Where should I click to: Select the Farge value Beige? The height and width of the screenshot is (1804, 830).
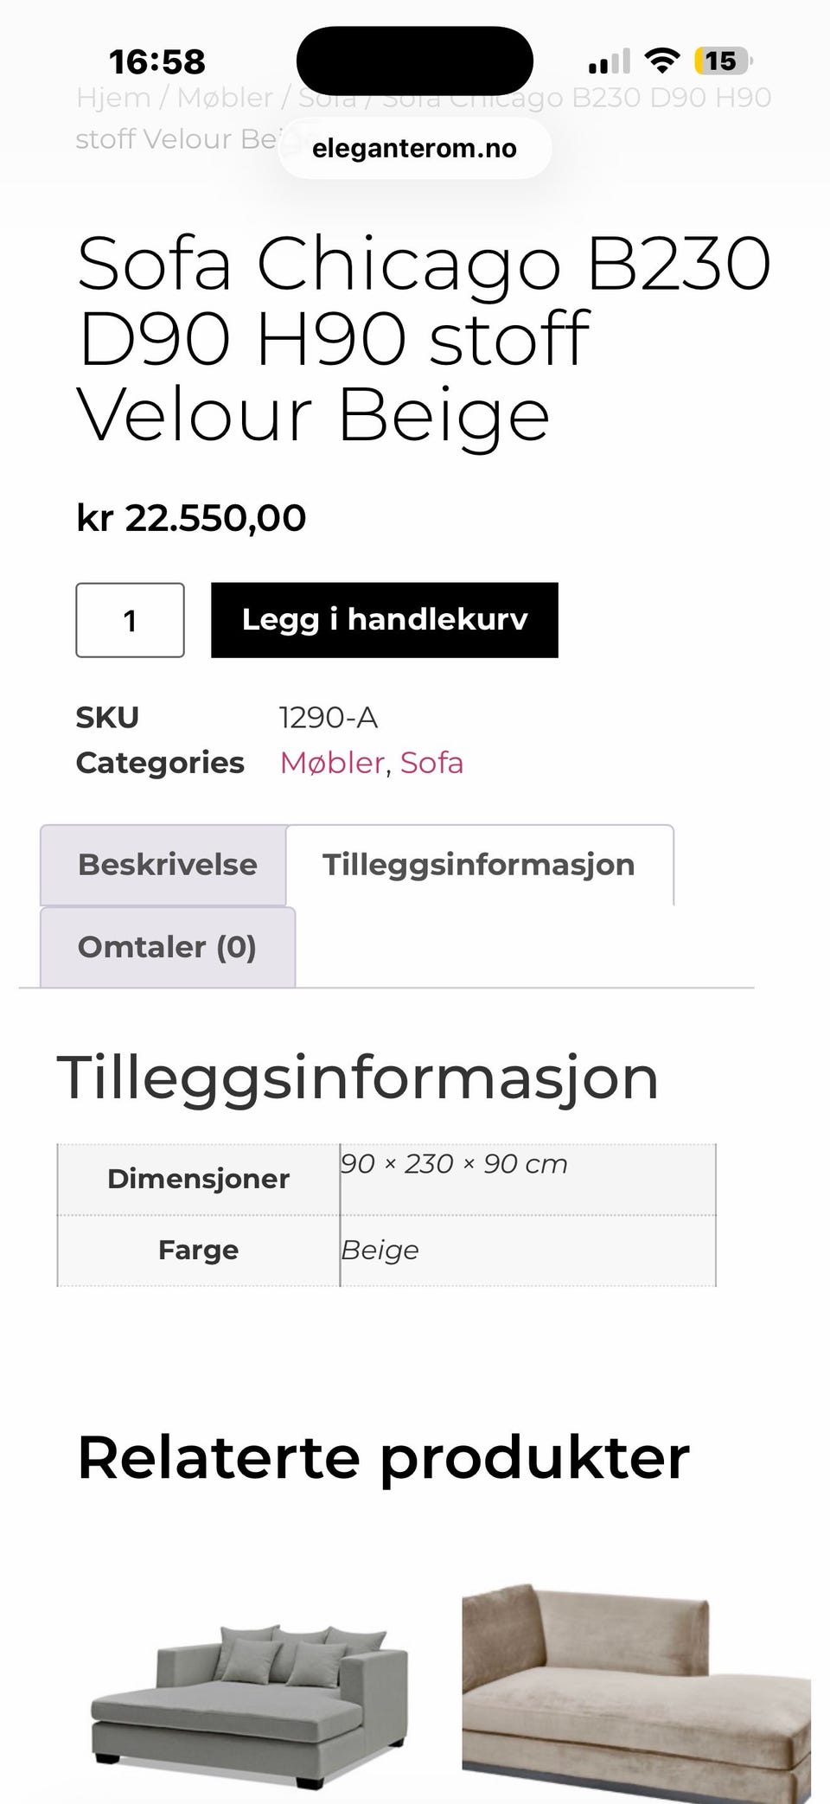(379, 1249)
